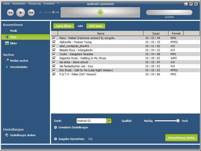Uncheck Falco - Naked checkbox
Screen dimensions: 201x151
[54, 38]
